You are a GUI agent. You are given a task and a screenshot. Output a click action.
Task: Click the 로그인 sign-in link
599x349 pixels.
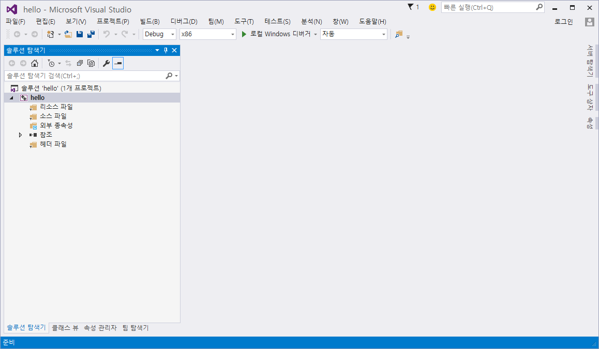[x=564, y=22]
